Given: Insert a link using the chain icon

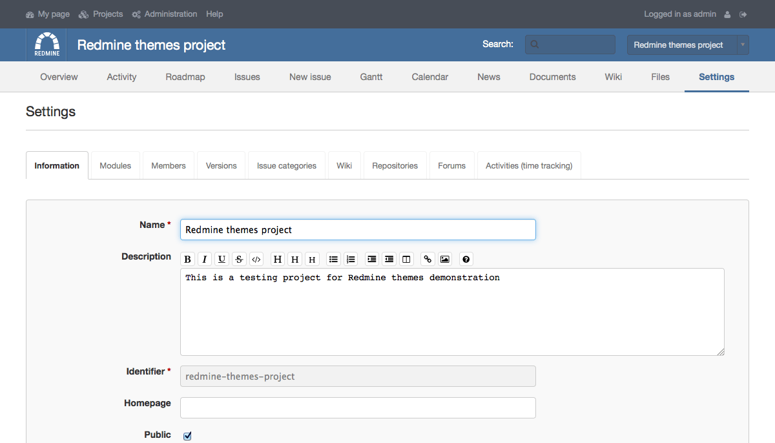Looking at the screenshot, I should coord(428,259).
